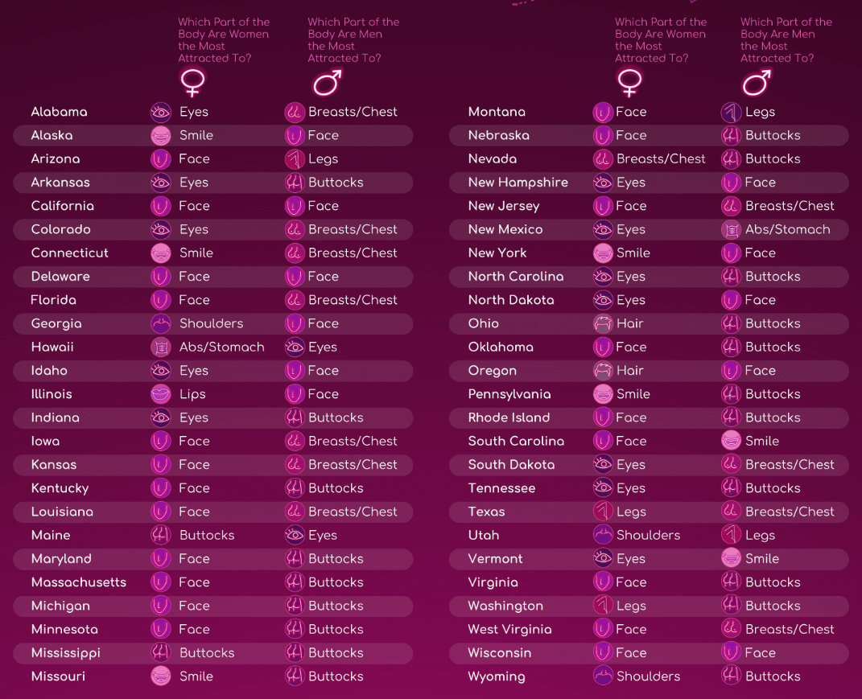Click the state name 'Pennsylvania'
Image resolution: width=862 pixels, height=699 pixels.
pos(509,395)
